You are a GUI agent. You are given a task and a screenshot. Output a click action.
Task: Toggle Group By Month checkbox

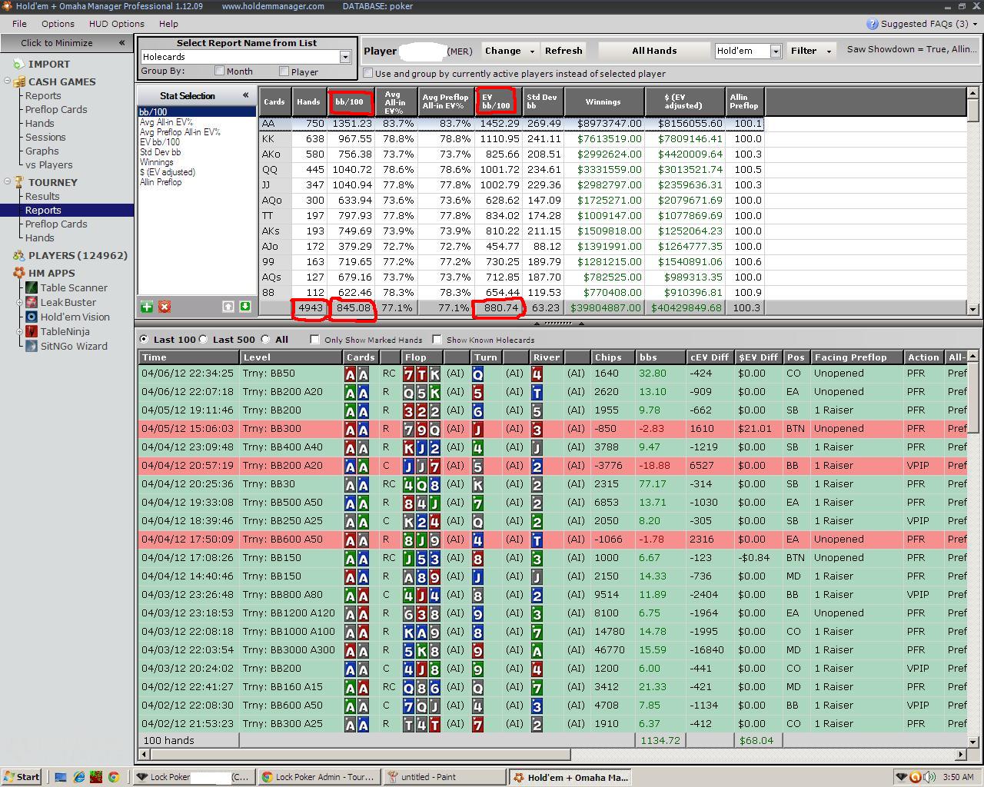pos(220,71)
